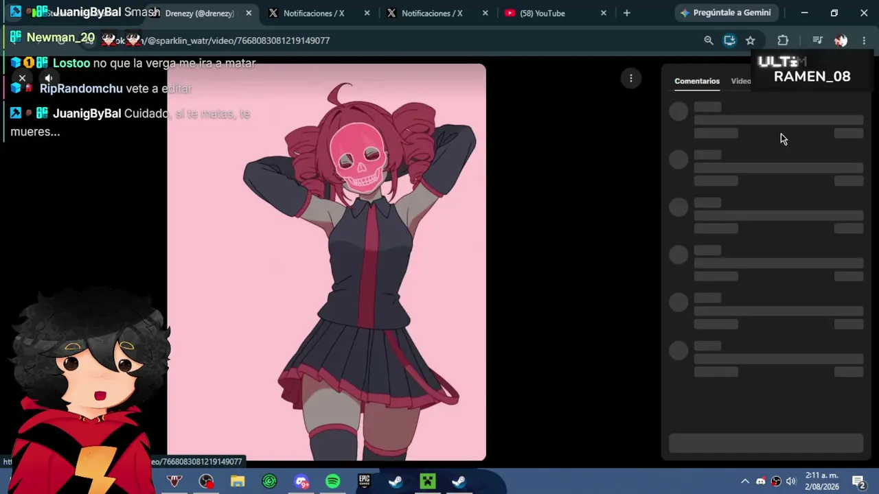Click the Valorant icon in the taskbar
The width and height of the screenshot is (879, 494).
click(x=174, y=481)
